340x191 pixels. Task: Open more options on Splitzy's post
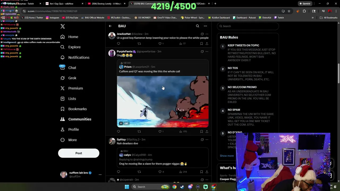click(207, 140)
